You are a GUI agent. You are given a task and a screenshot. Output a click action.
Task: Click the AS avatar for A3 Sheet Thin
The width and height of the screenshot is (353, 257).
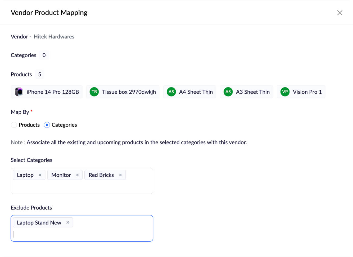point(228,92)
